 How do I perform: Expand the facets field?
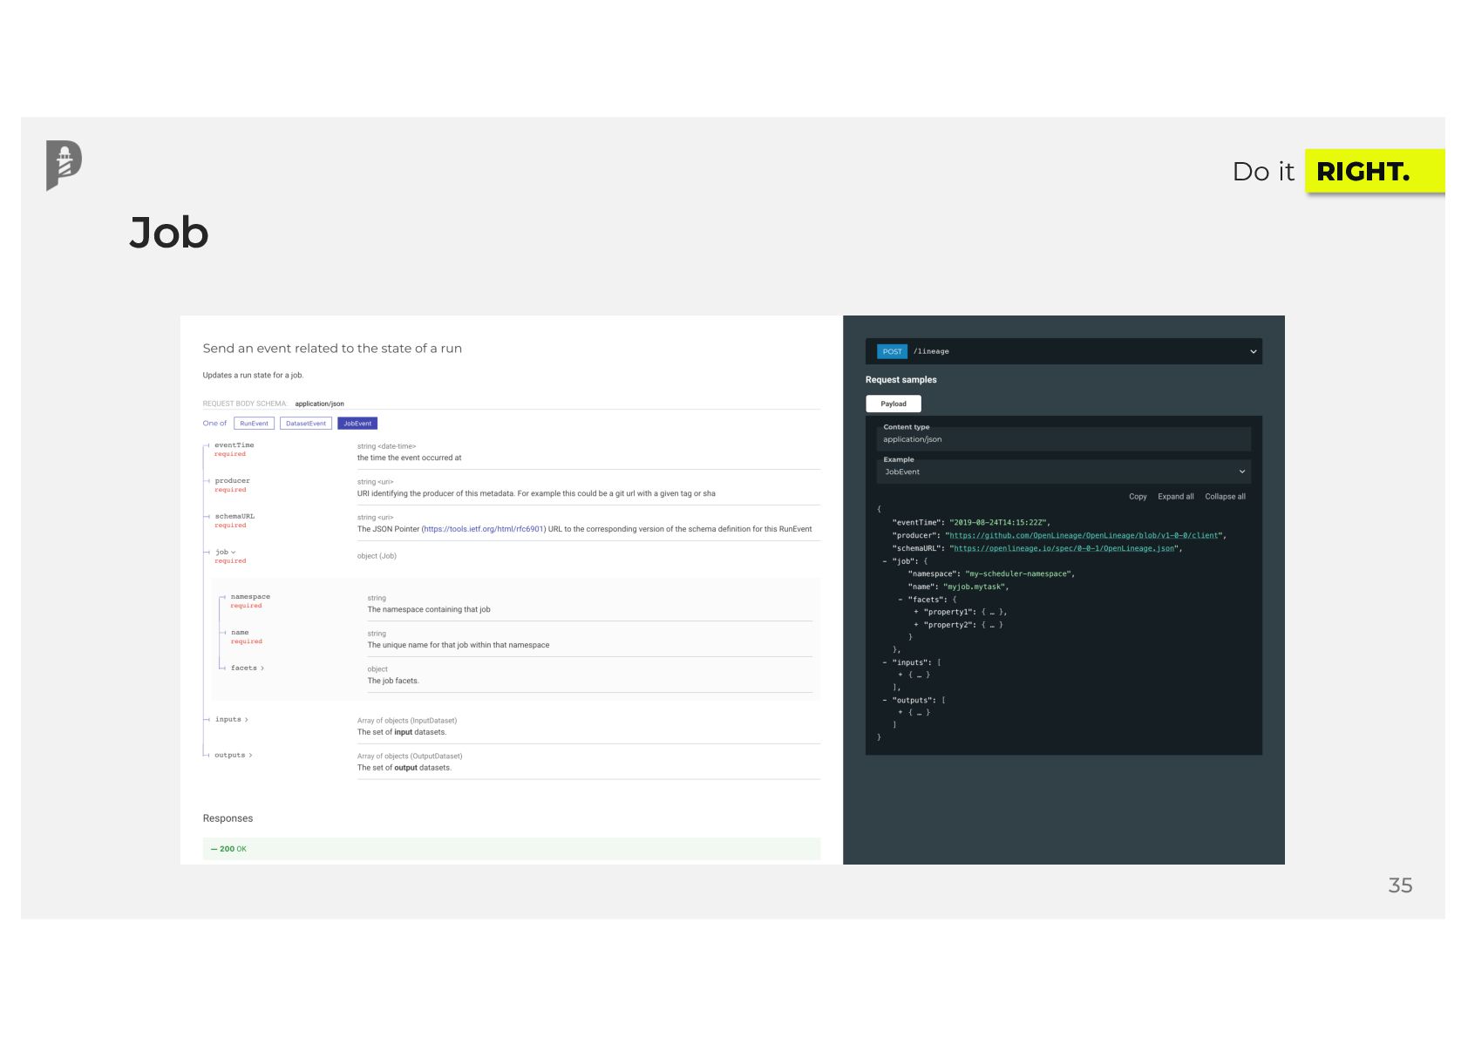248,668
